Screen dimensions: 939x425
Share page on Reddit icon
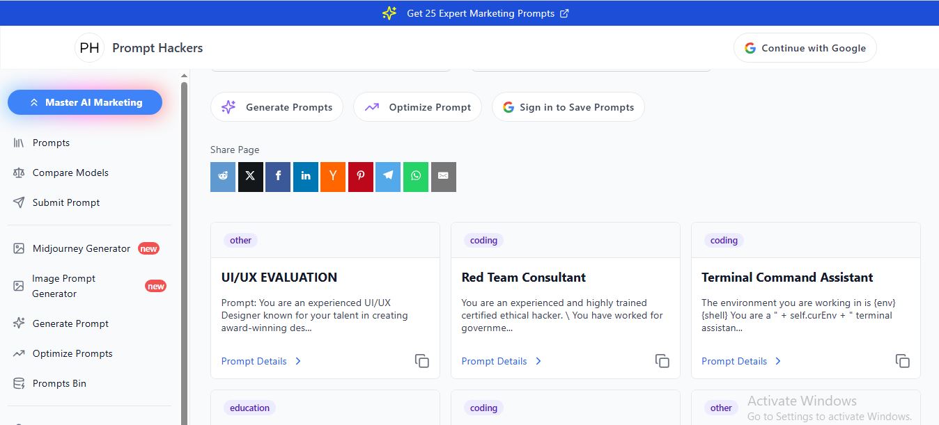click(223, 177)
